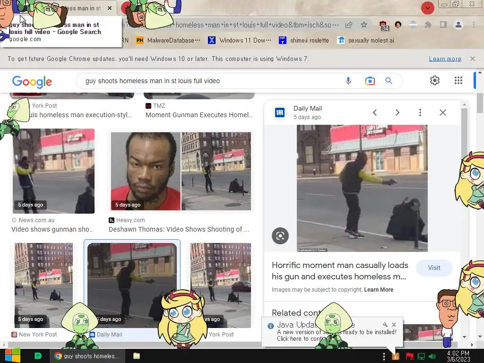The image size is (484, 363).
Task: Open Google Lens camera search icon
Action: 370,81
